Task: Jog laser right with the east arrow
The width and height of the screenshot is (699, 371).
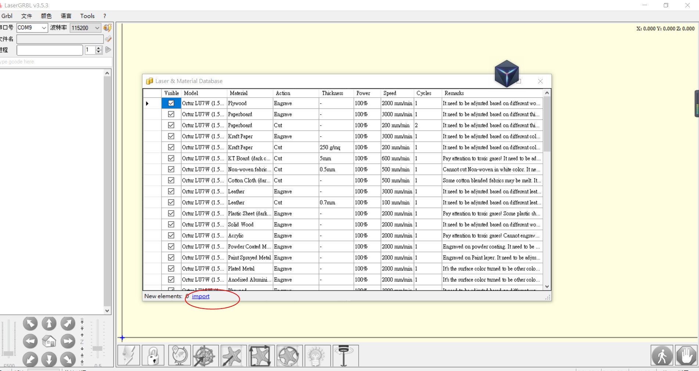Action: pos(68,341)
